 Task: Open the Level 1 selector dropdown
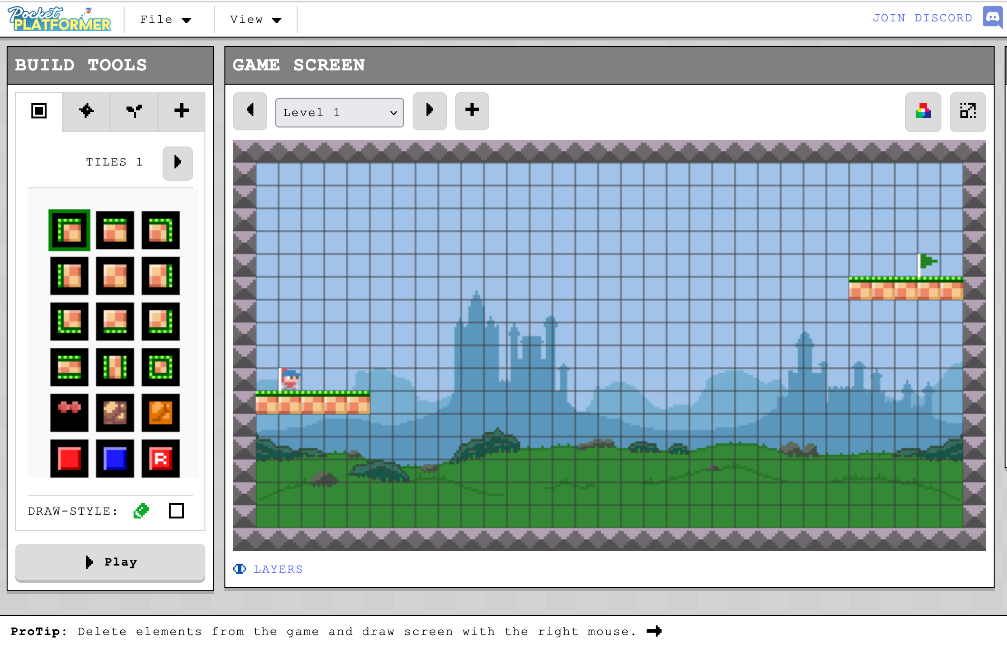tap(339, 112)
